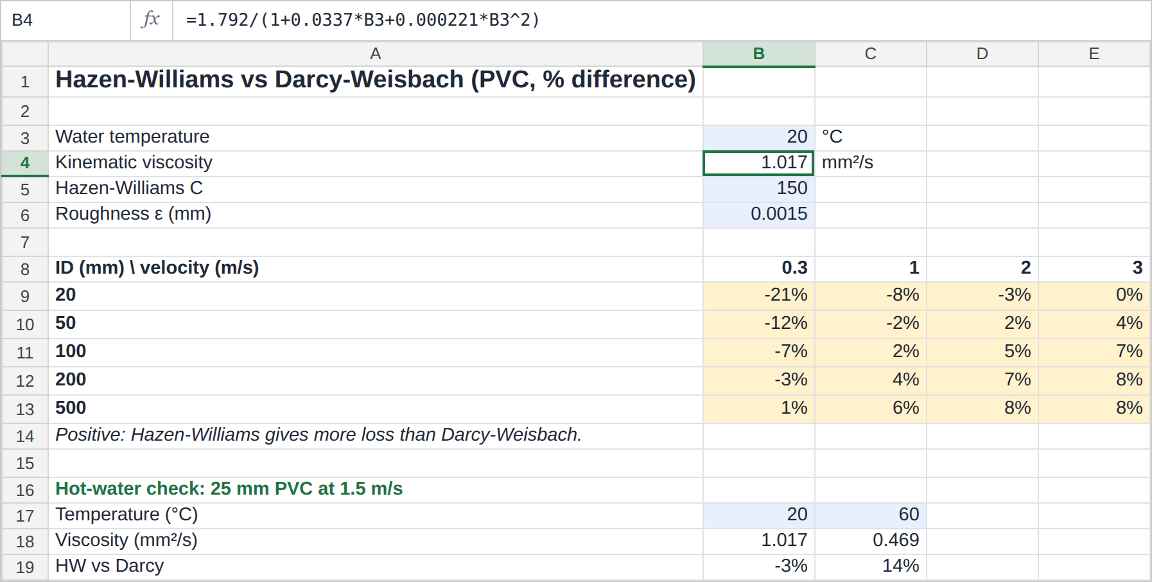Click the formula bar with viscosity formula
This screenshot has height=582, width=1152.
coord(661,20)
